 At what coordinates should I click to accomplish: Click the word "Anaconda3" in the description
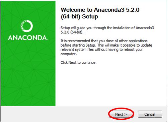pyautogui.click(x=145, y=28)
